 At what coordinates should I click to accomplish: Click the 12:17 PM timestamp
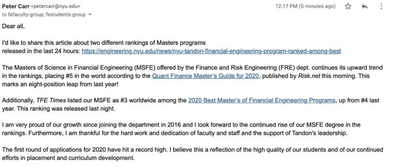[x=286, y=6]
